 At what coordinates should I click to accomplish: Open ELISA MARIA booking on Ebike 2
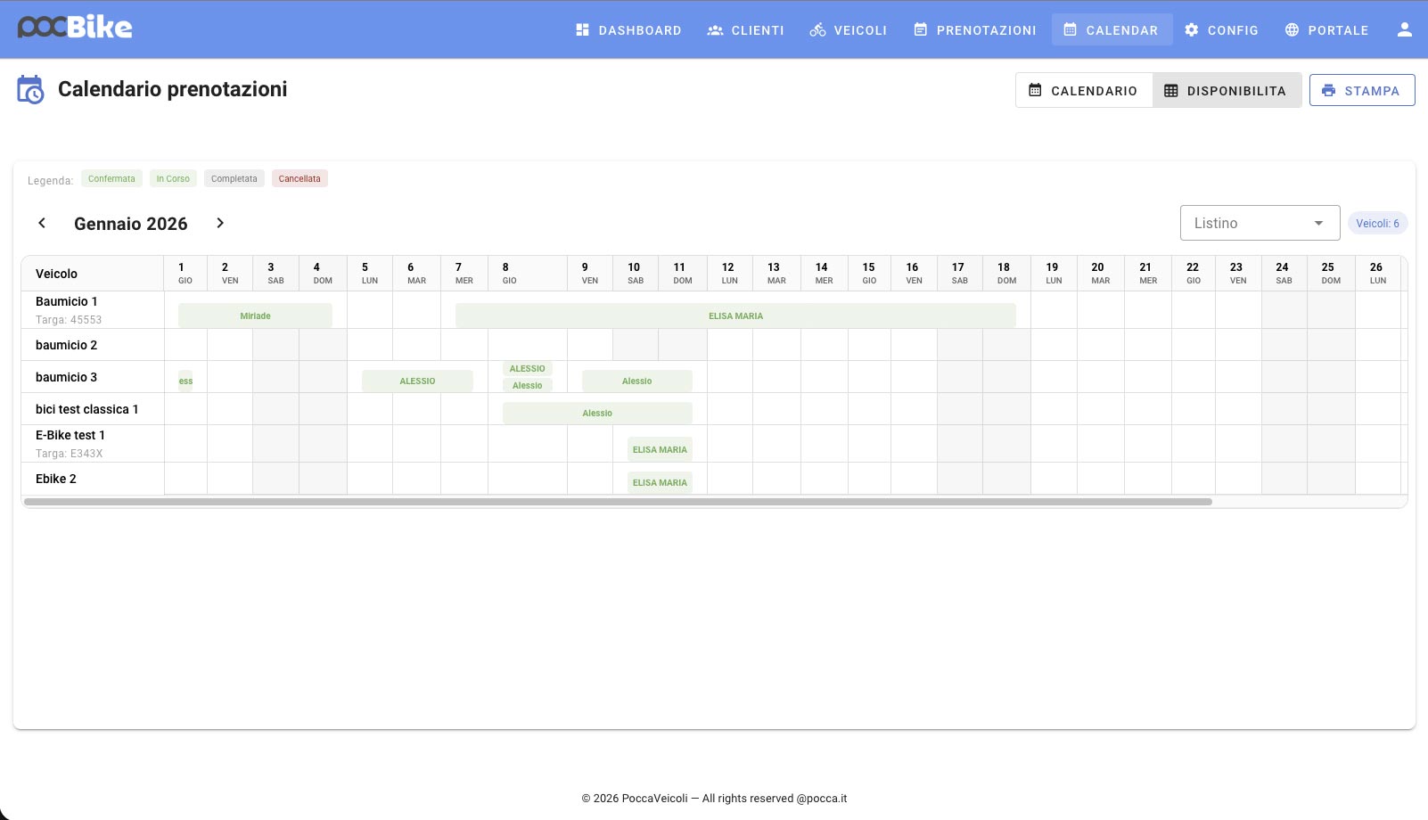(660, 482)
